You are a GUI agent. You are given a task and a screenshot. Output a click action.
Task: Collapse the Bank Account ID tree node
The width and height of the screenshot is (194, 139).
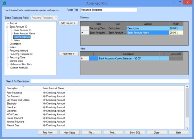[x=7, y=27]
